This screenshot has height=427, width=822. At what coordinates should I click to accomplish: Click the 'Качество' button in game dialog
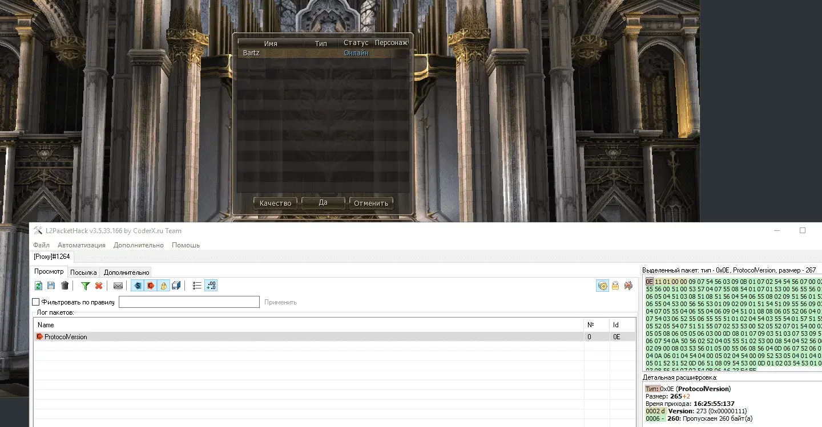[275, 203]
